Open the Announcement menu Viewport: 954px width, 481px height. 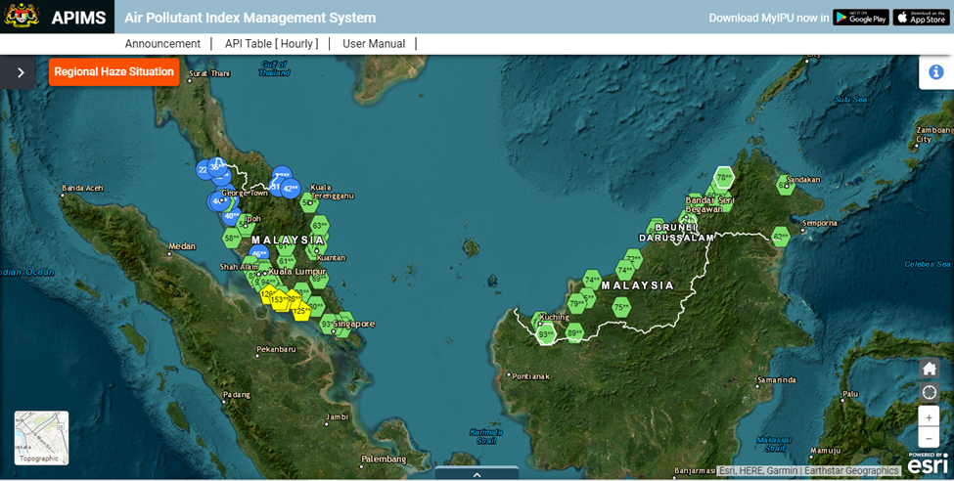click(162, 44)
